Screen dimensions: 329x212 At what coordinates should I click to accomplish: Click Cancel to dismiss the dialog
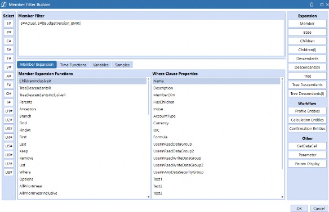click(x=319, y=209)
